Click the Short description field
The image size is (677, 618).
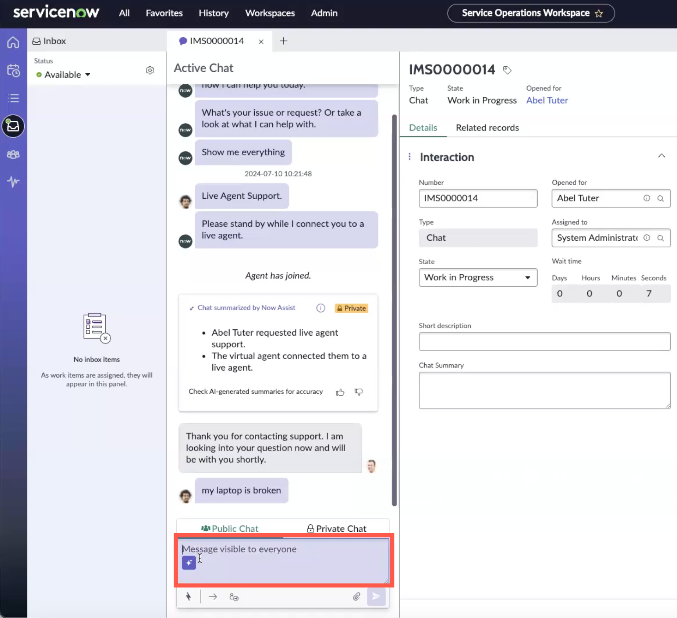point(545,342)
